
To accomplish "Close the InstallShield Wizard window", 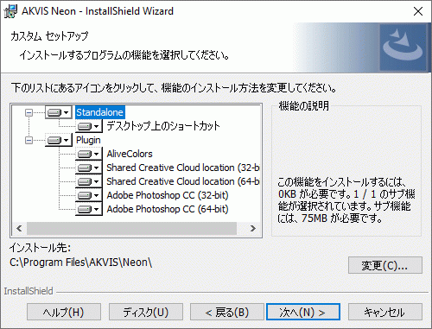I will [418, 11].
